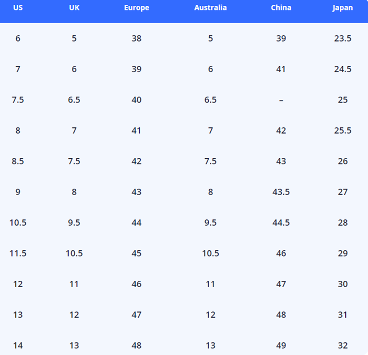The width and height of the screenshot is (368, 355).
Task: Click the Europe size 45 cell
Action: click(137, 253)
